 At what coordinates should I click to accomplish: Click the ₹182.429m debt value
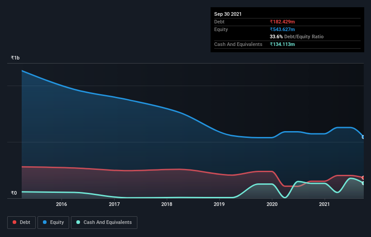(x=282, y=22)
